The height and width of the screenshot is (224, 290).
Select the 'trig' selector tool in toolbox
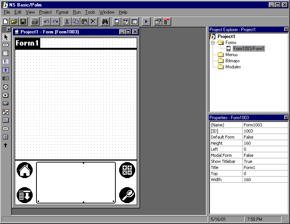(6, 103)
